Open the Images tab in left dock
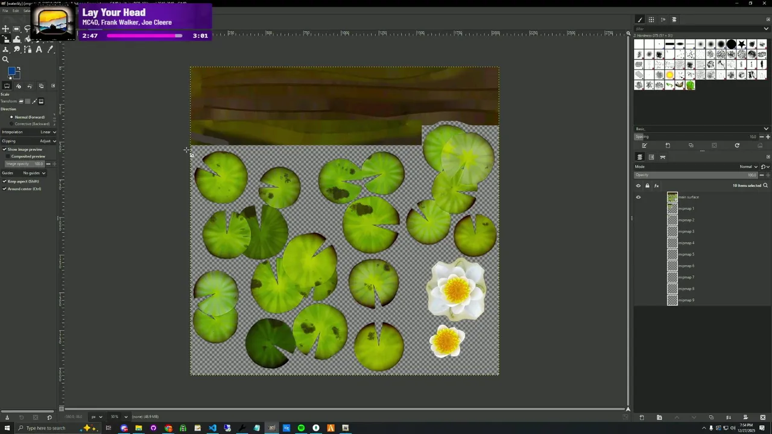Image resolution: width=772 pixels, height=434 pixels. click(41, 86)
